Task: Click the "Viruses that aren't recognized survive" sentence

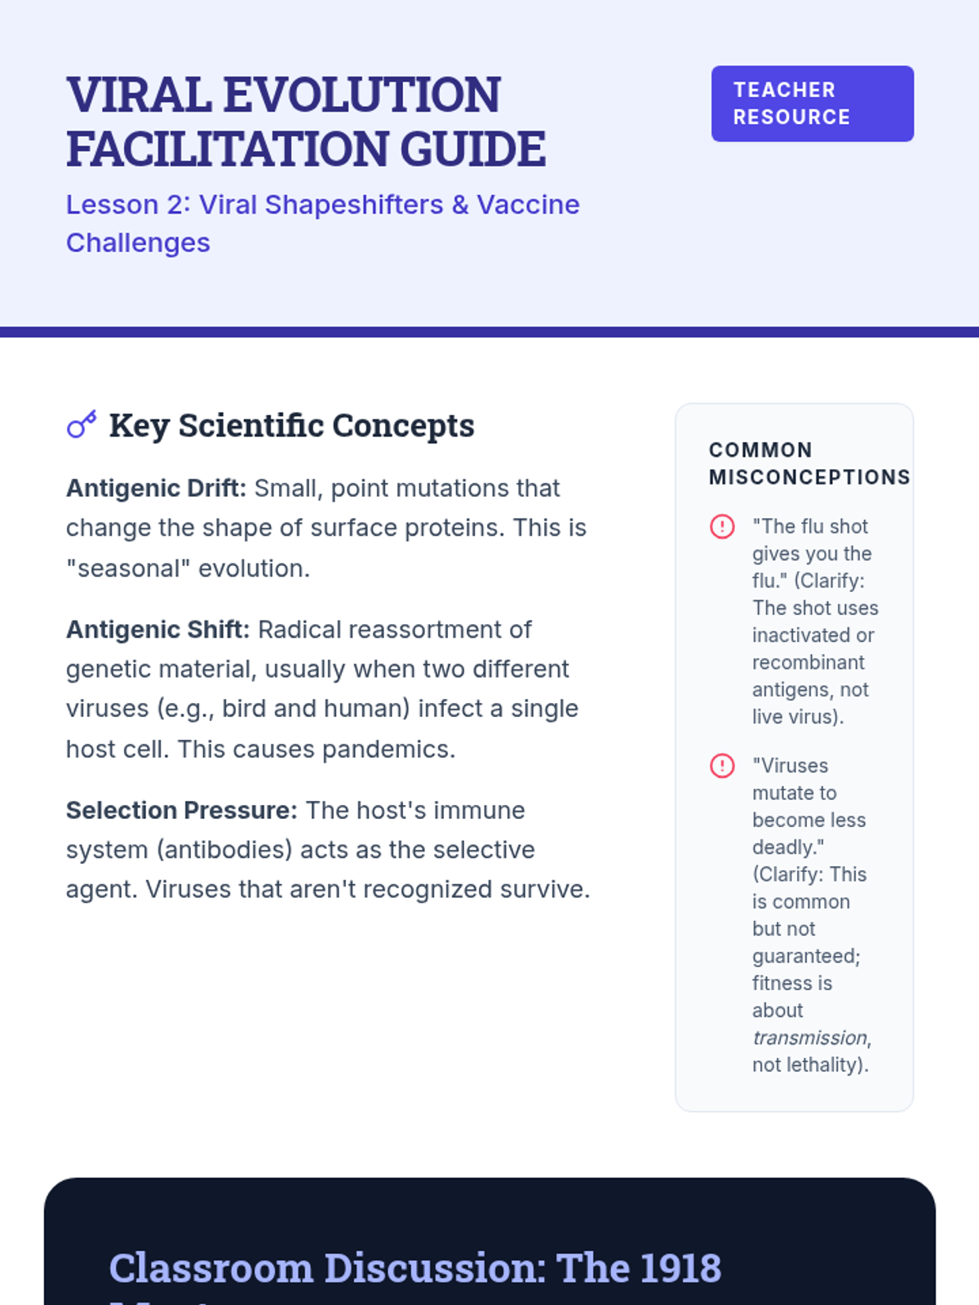Action: point(367,889)
